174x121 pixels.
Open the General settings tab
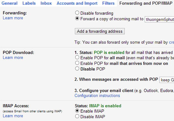click(x=10, y=3)
